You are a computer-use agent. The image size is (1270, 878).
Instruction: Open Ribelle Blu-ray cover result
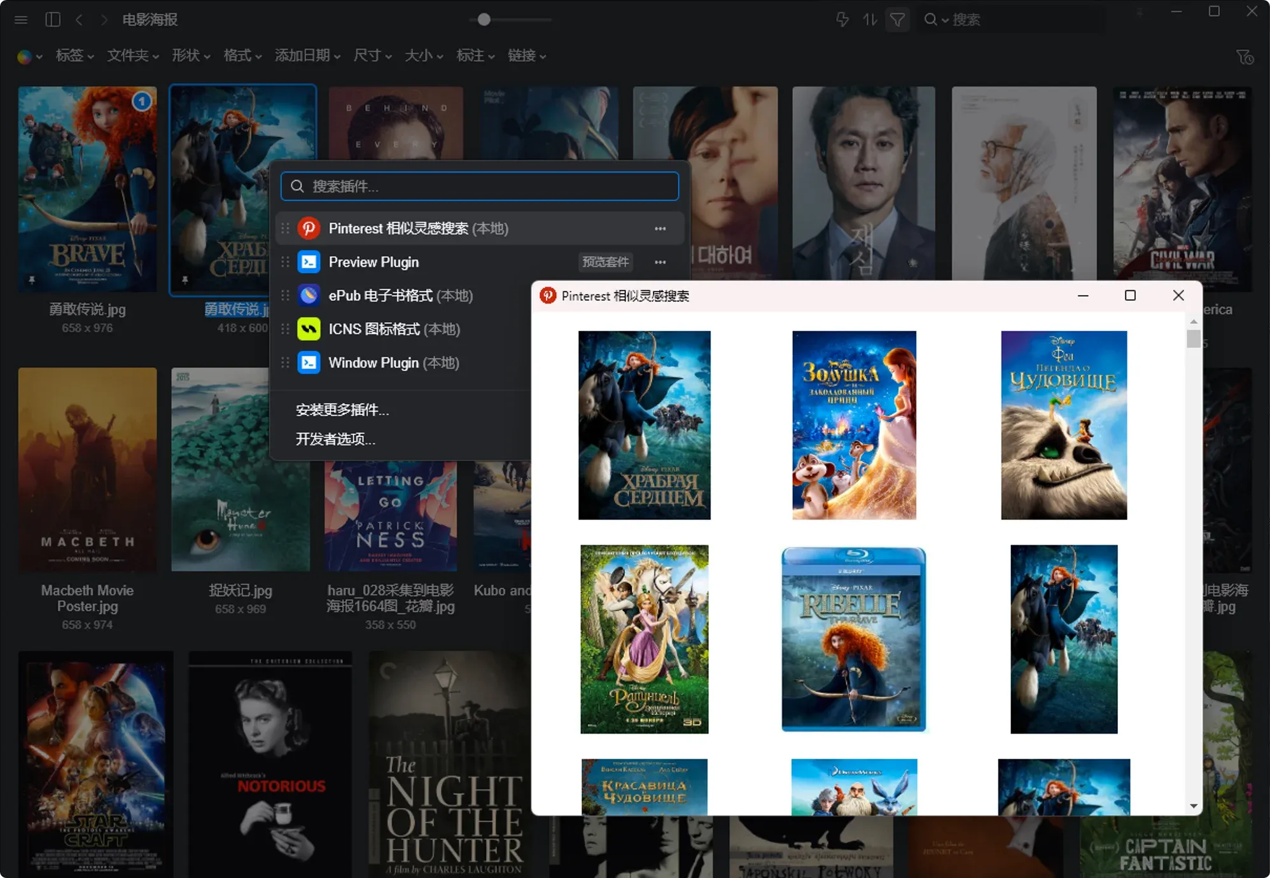pyautogui.click(x=854, y=639)
